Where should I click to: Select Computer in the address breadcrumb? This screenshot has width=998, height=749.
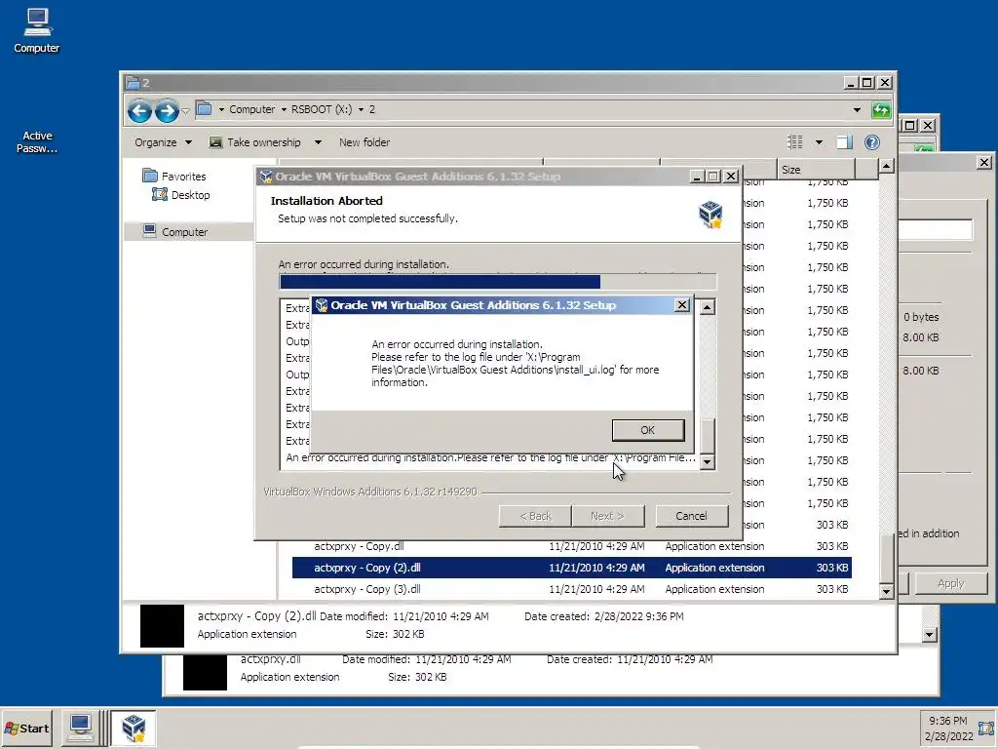[252, 109]
